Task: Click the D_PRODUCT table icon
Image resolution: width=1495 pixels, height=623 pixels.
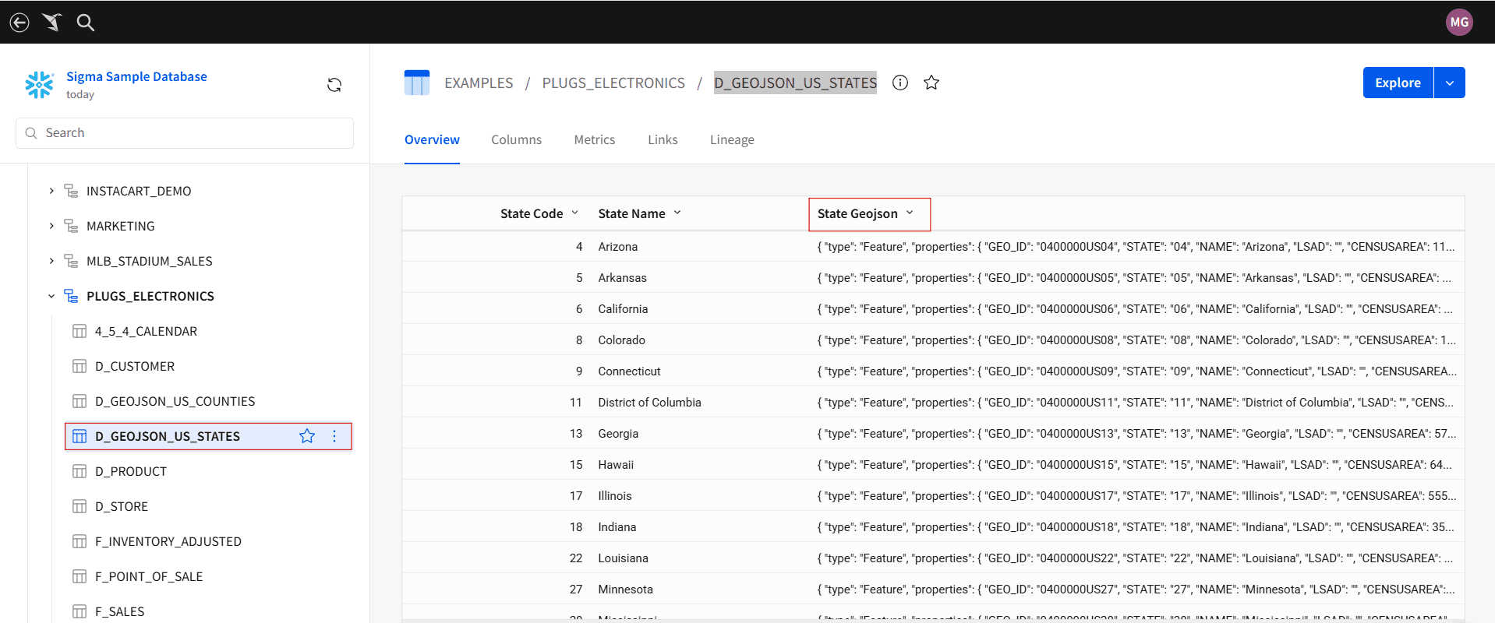Action: (80, 471)
